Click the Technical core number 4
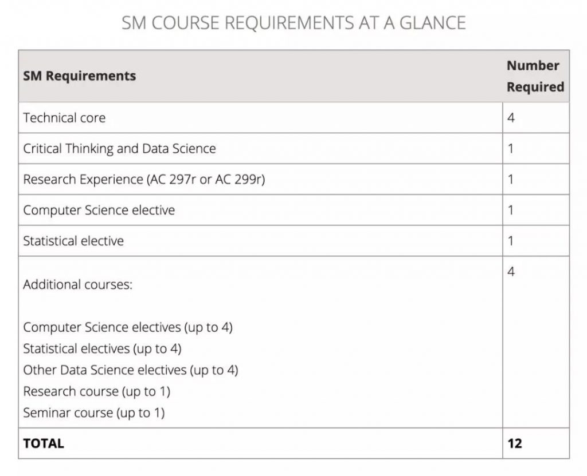This screenshot has height=476, width=587. pos(511,118)
